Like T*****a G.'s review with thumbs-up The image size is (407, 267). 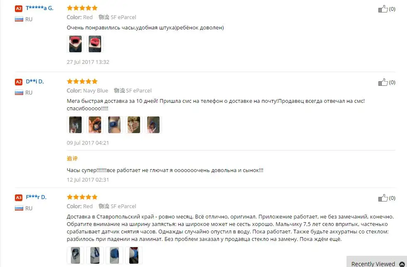tap(383, 9)
